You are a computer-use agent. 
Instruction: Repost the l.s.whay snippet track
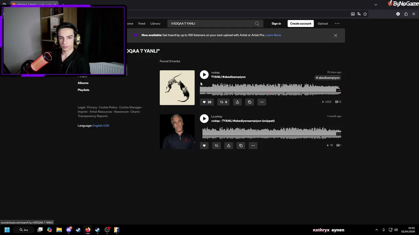click(216, 146)
